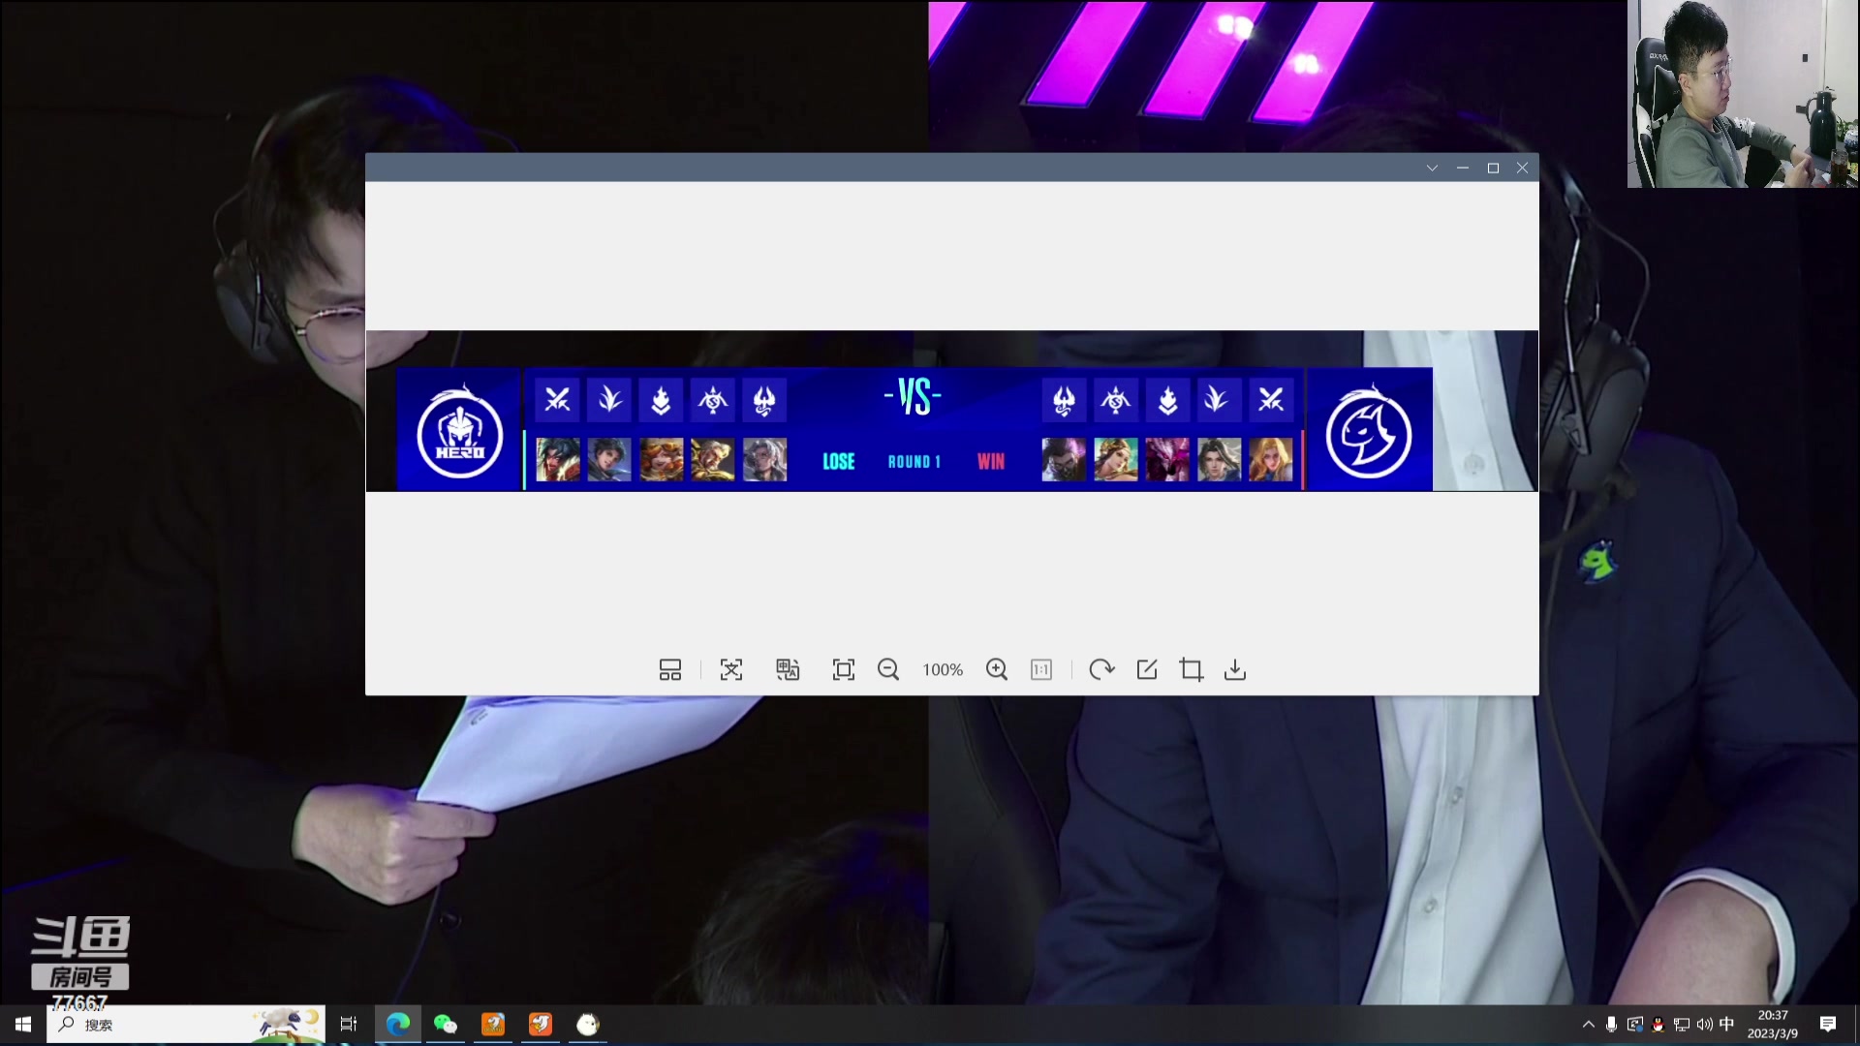Zoom out with the minus magnifier

888,670
